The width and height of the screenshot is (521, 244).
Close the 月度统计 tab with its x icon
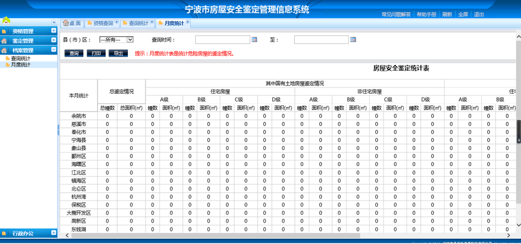tap(187, 23)
